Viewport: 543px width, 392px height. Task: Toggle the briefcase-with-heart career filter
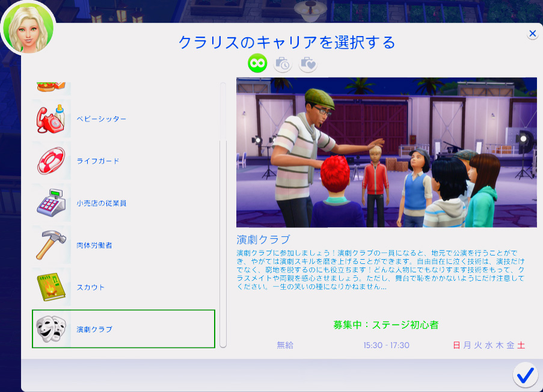(308, 63)
